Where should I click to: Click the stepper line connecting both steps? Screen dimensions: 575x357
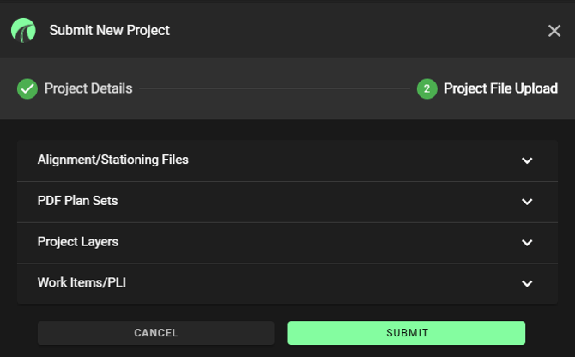coord(275,88)
